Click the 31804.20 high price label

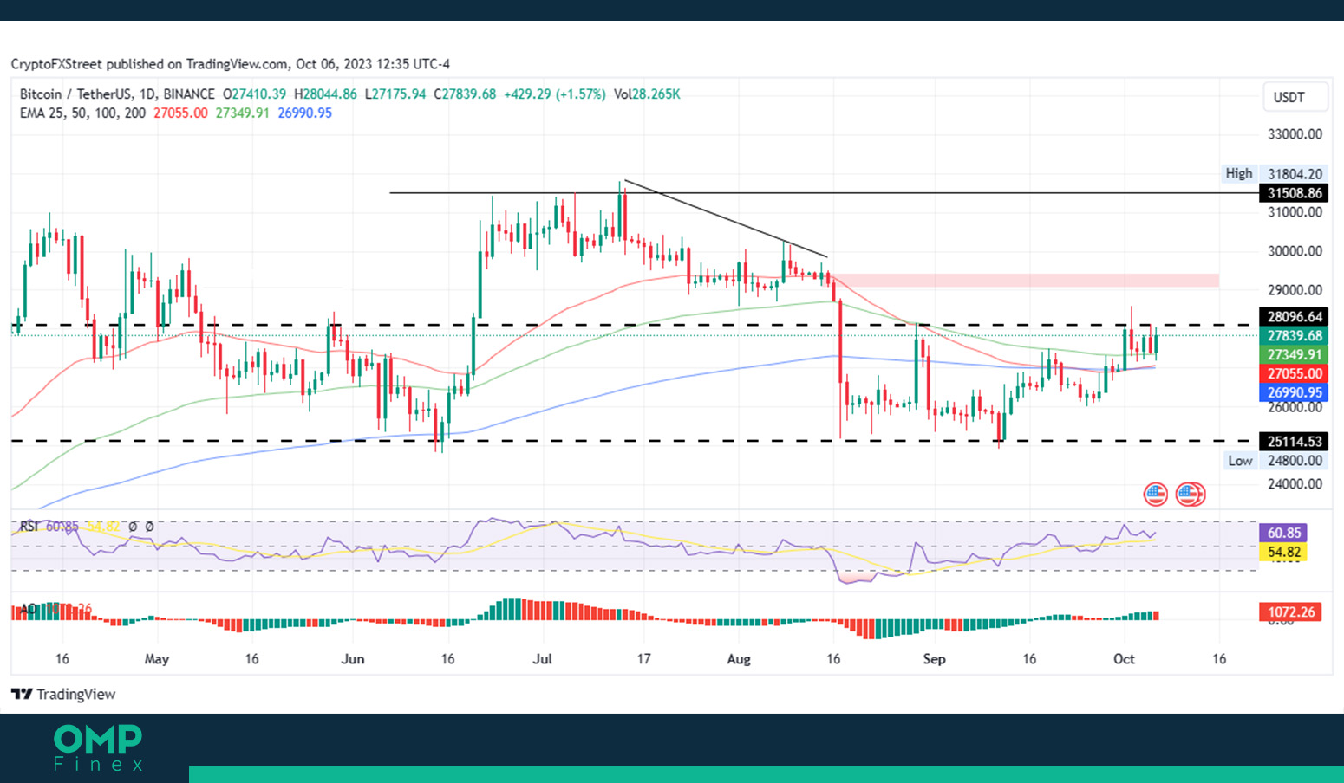tap(1295, 174)
